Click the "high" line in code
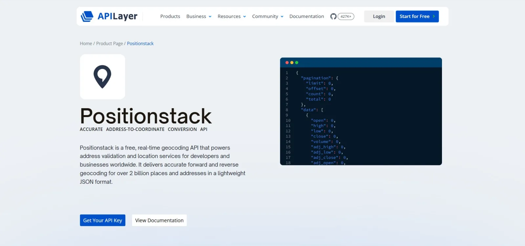Viewport: 525px width, 246px height. [x=323, y=126]
